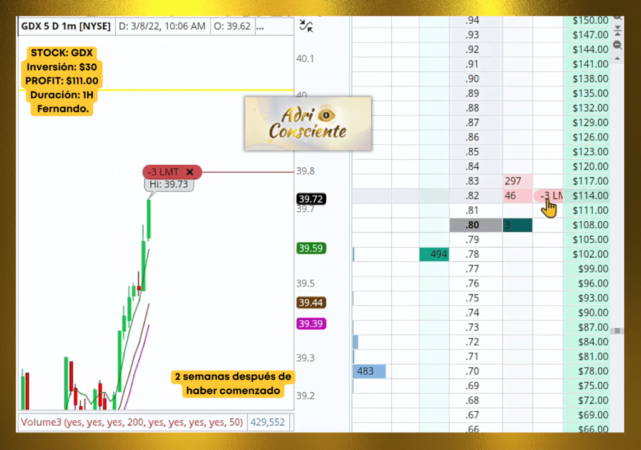Screen dimensions: 641x450
Task: Click the highlighted .80 price cell
Action: [x=476, y=225]
